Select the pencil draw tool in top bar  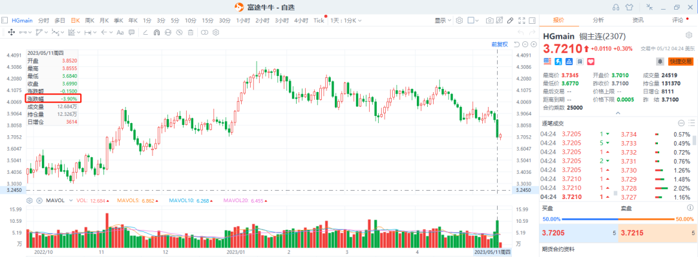(510, 21)
